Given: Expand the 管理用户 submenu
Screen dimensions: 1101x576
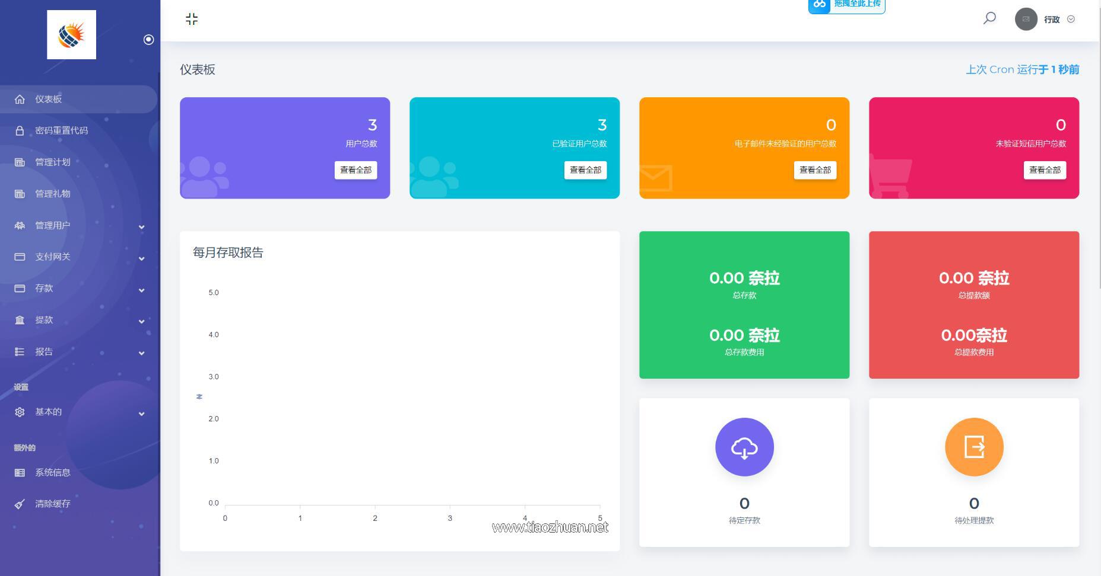Looking at the screenshot, I should click(x=141, y=226).
